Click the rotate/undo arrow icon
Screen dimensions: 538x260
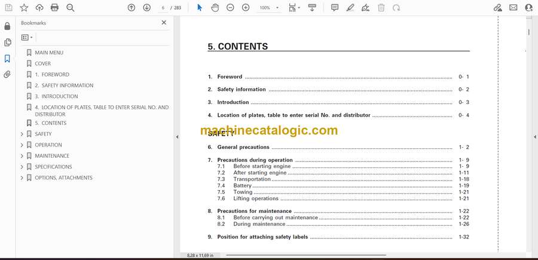(x=396, y=8)
